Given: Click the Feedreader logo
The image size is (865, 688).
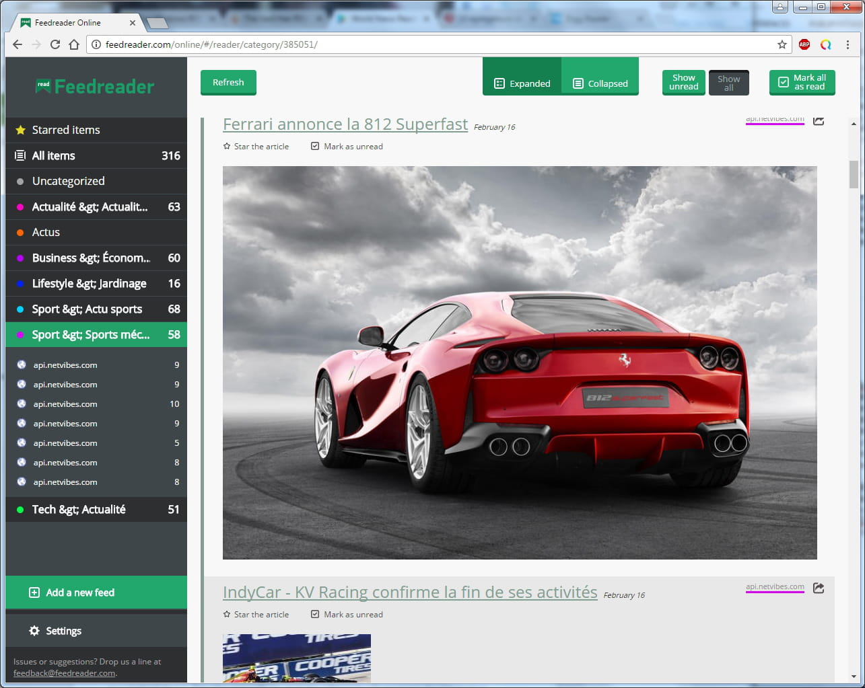Looking at the screenshot, I should coord(95,87).
